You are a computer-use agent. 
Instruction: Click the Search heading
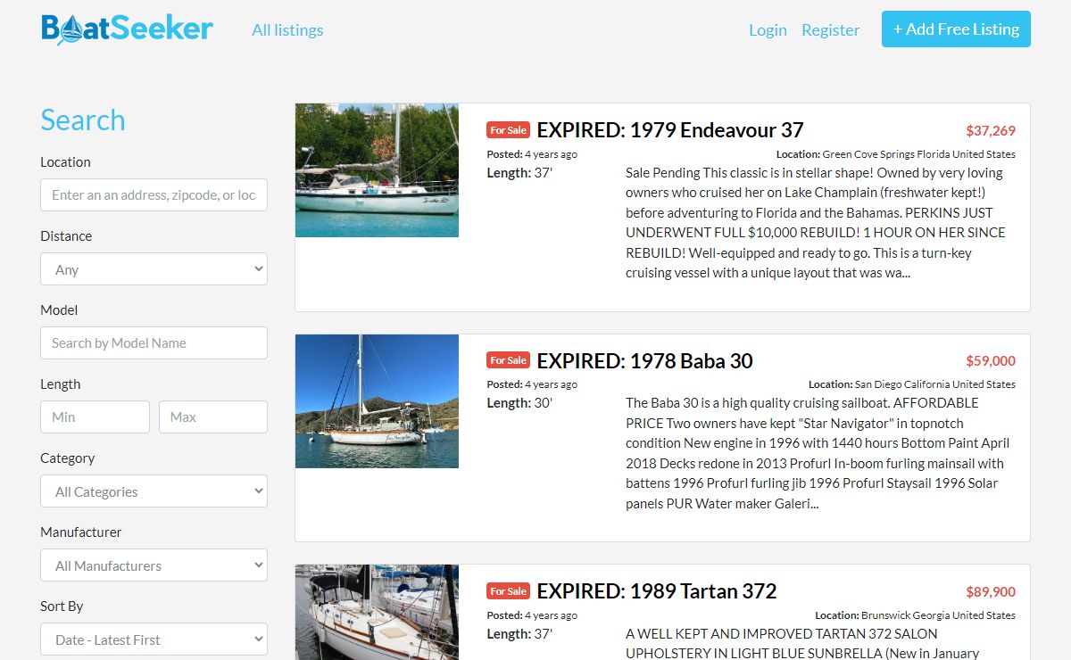(83, 120)
